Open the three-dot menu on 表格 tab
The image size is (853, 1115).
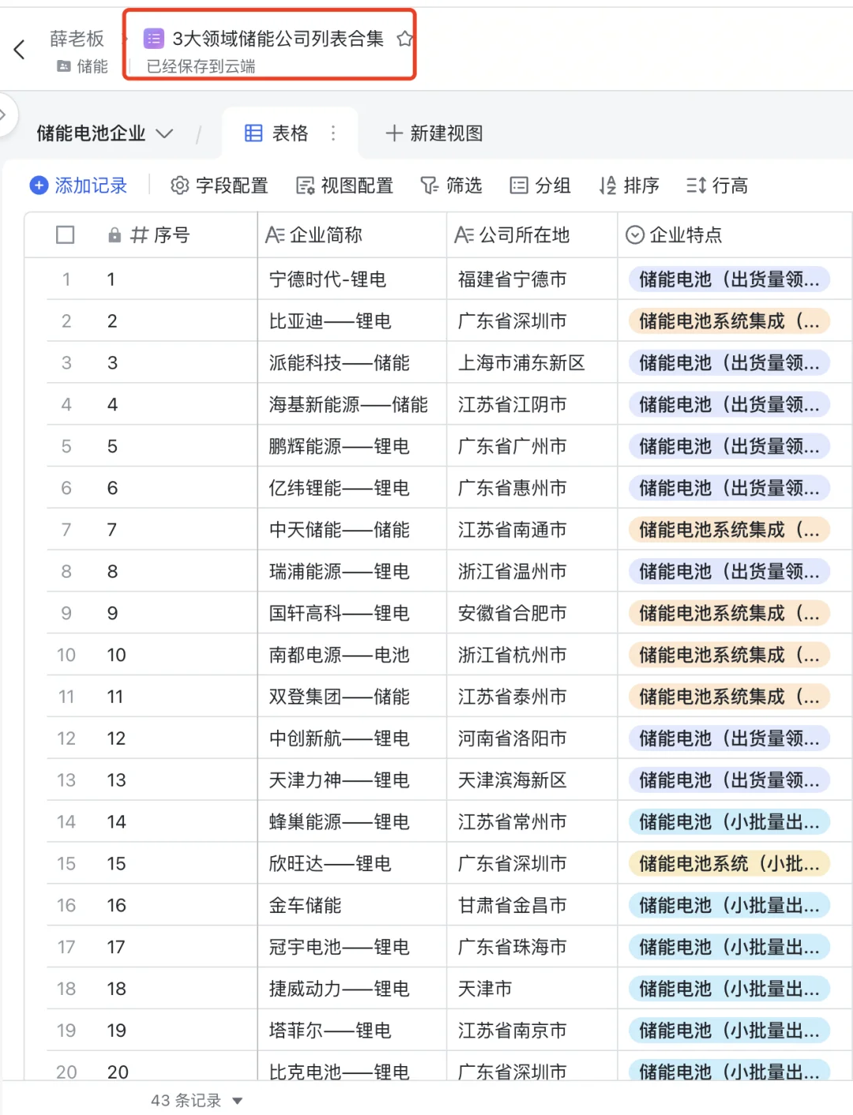coord(333,133)
